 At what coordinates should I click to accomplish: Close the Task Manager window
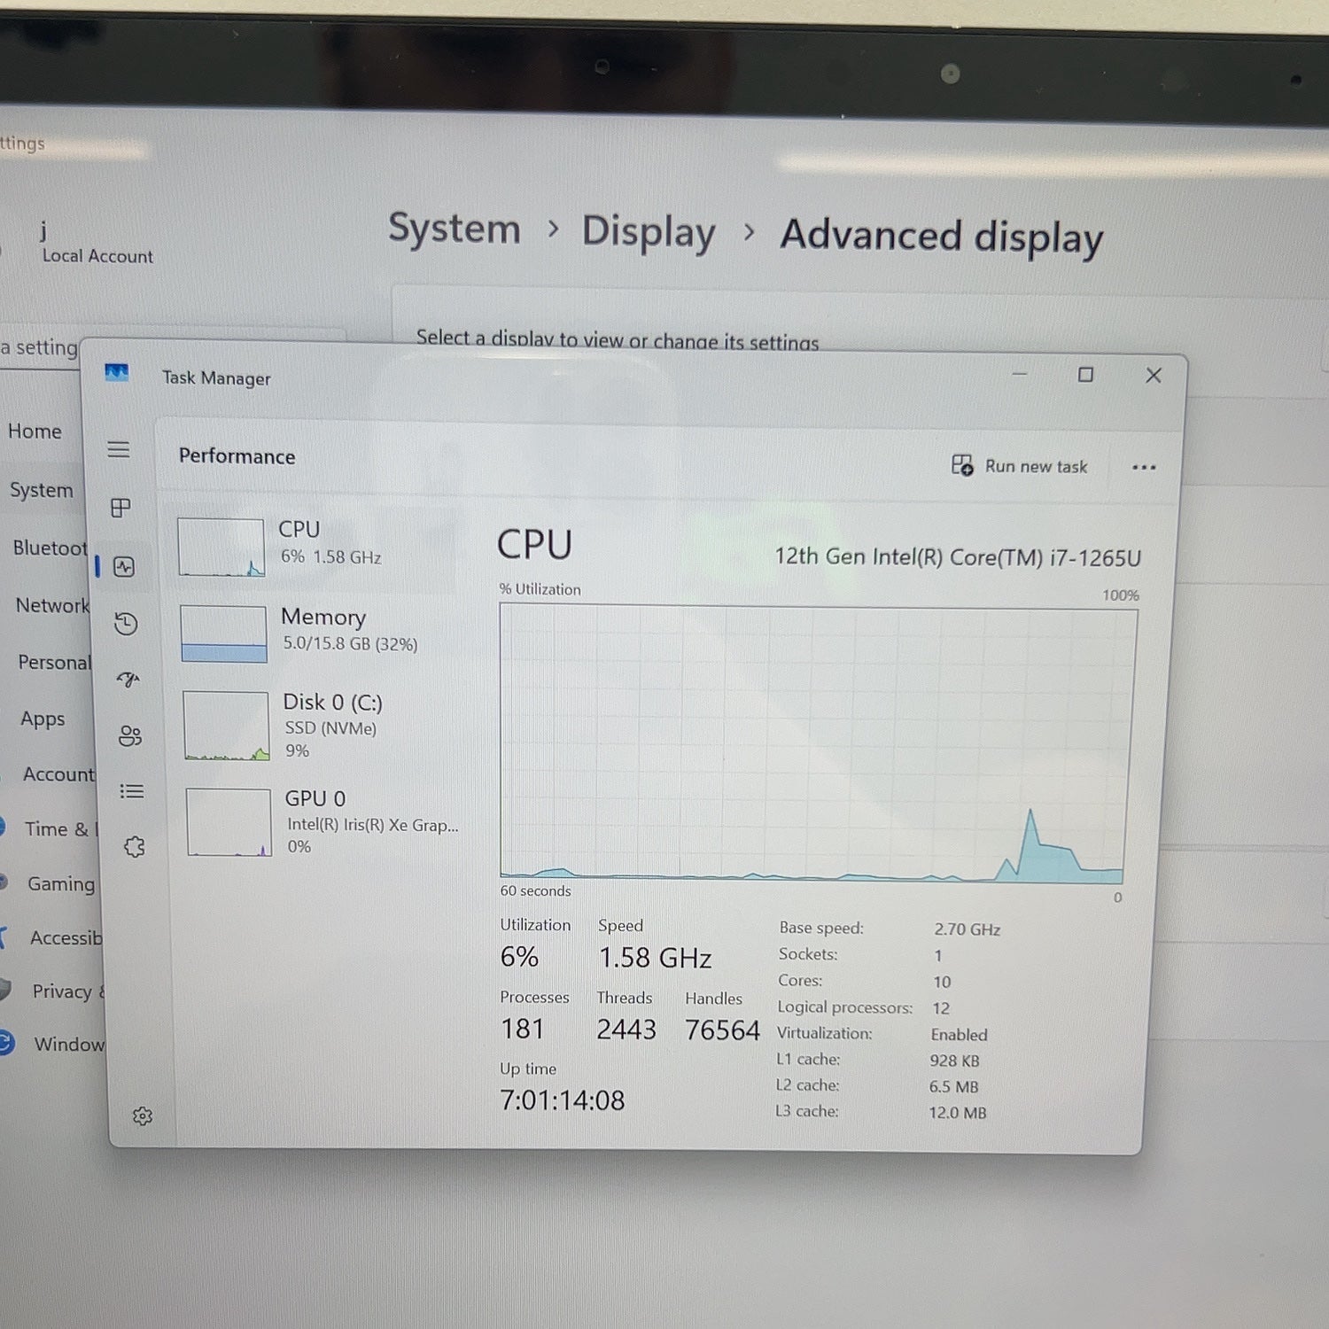1154,376
